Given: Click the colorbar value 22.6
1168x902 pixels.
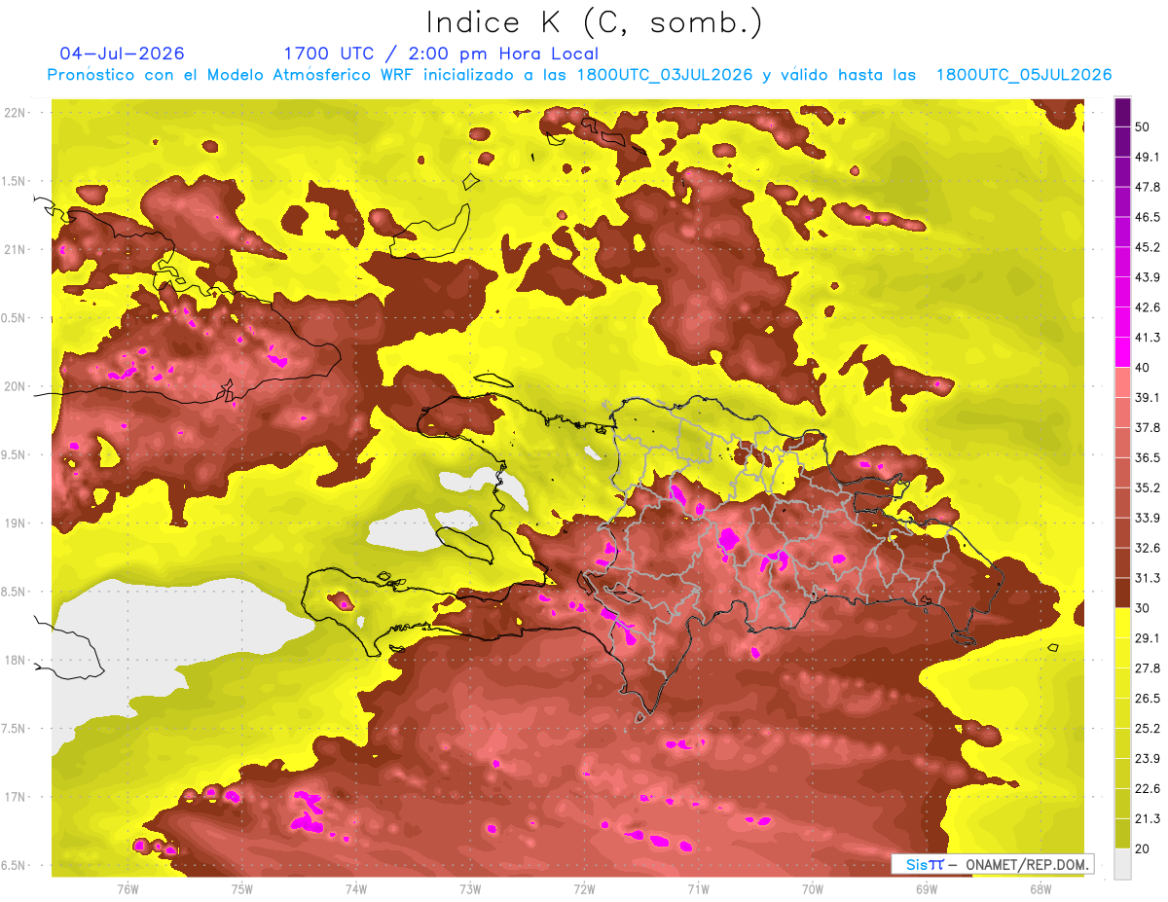Looking at the screenshot, I should (x=1147, y=788).
